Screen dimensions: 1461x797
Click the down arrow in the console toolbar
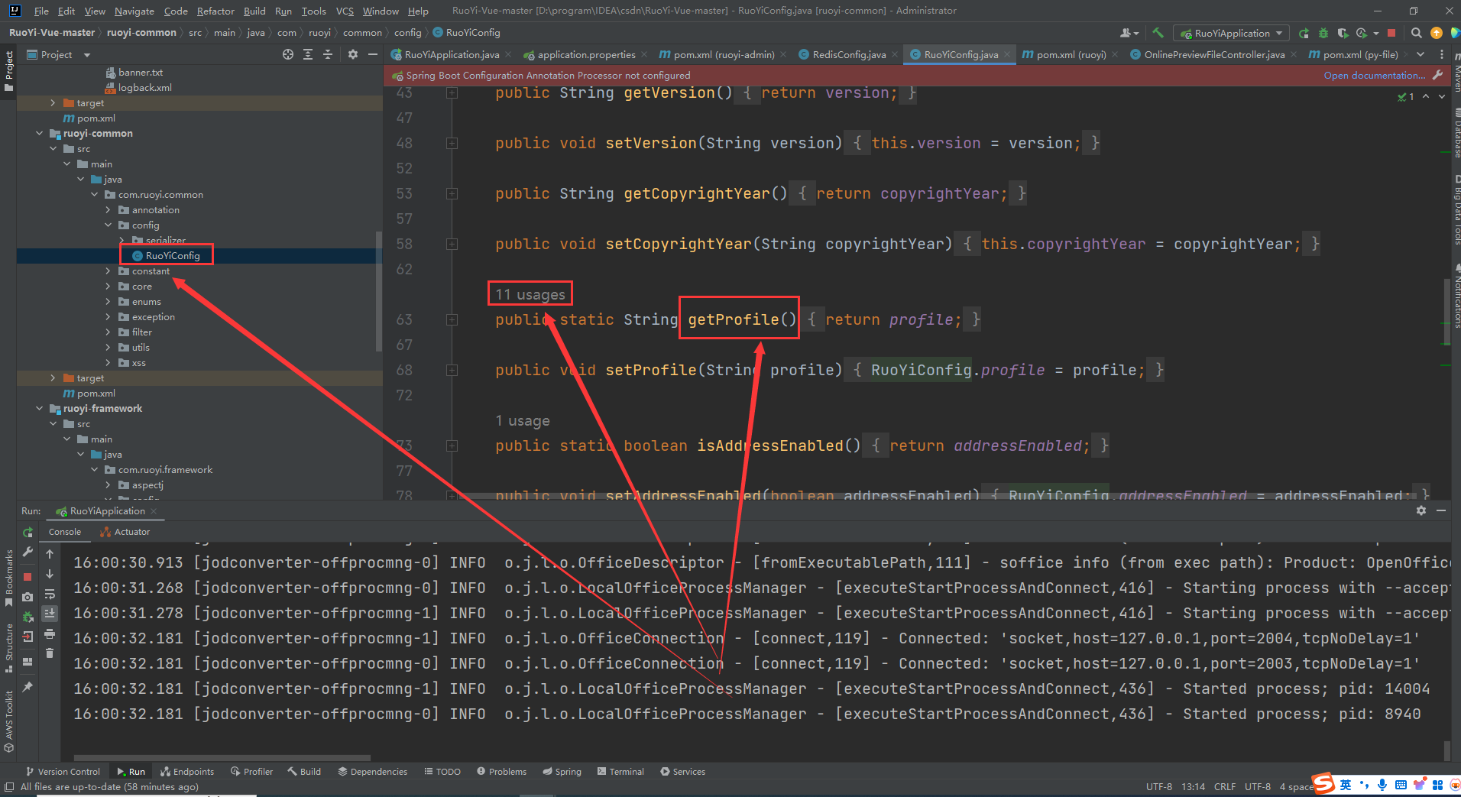click(50, 574)
